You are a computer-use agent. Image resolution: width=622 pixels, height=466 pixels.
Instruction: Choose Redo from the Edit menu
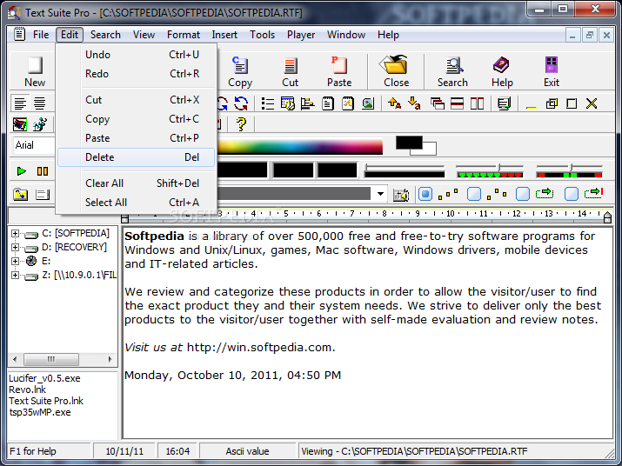click(136, 74)
